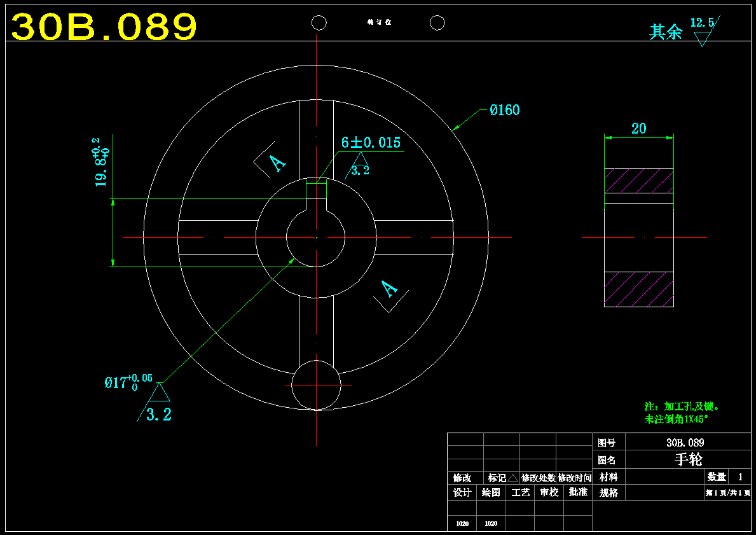The image size is (756, 535).
Task: Click the 设计 cell
Action: (462, 492)
